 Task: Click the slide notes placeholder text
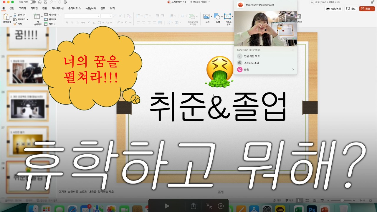86,191
